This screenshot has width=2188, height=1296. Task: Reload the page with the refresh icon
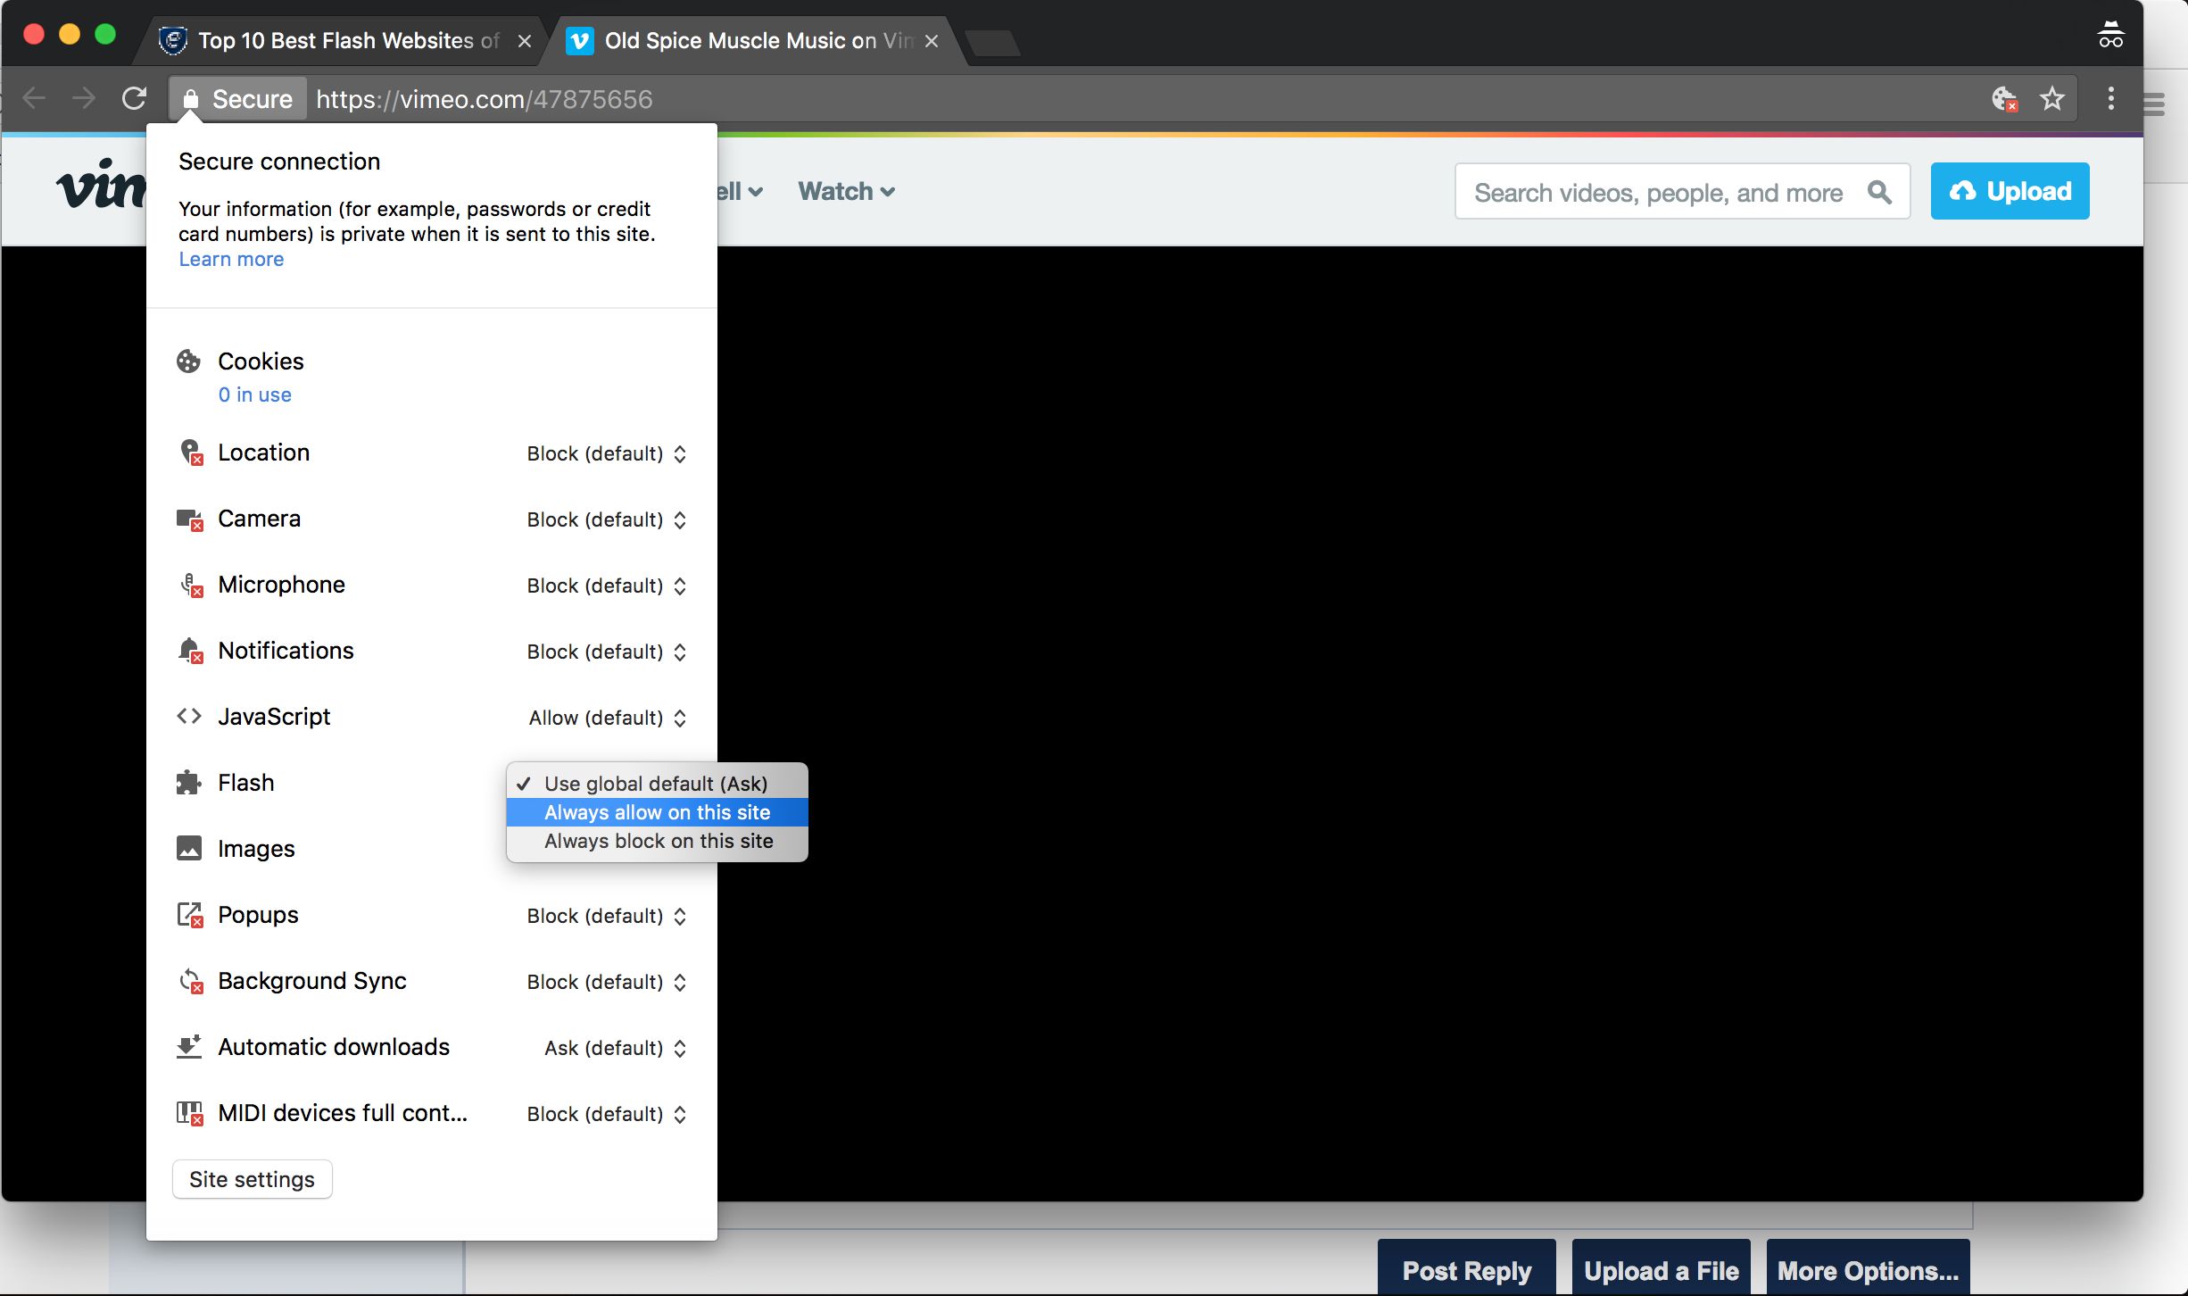[x=134, y=98]
